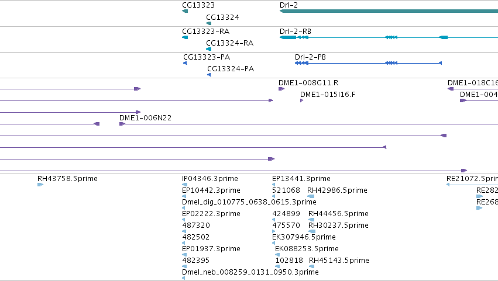This screenshot has height=281, width=498.
Task: Click the EK307946.5prime label
Action: (304, 237)
